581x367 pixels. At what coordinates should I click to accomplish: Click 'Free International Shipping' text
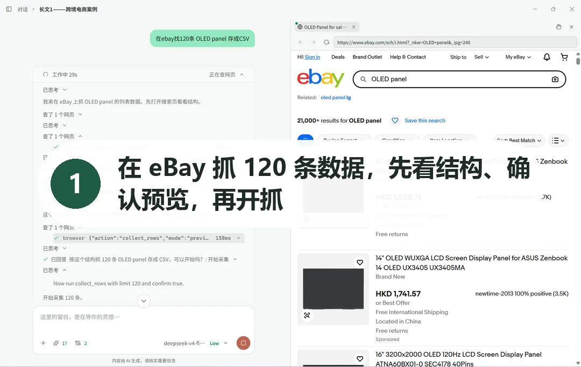coord(412,312)
